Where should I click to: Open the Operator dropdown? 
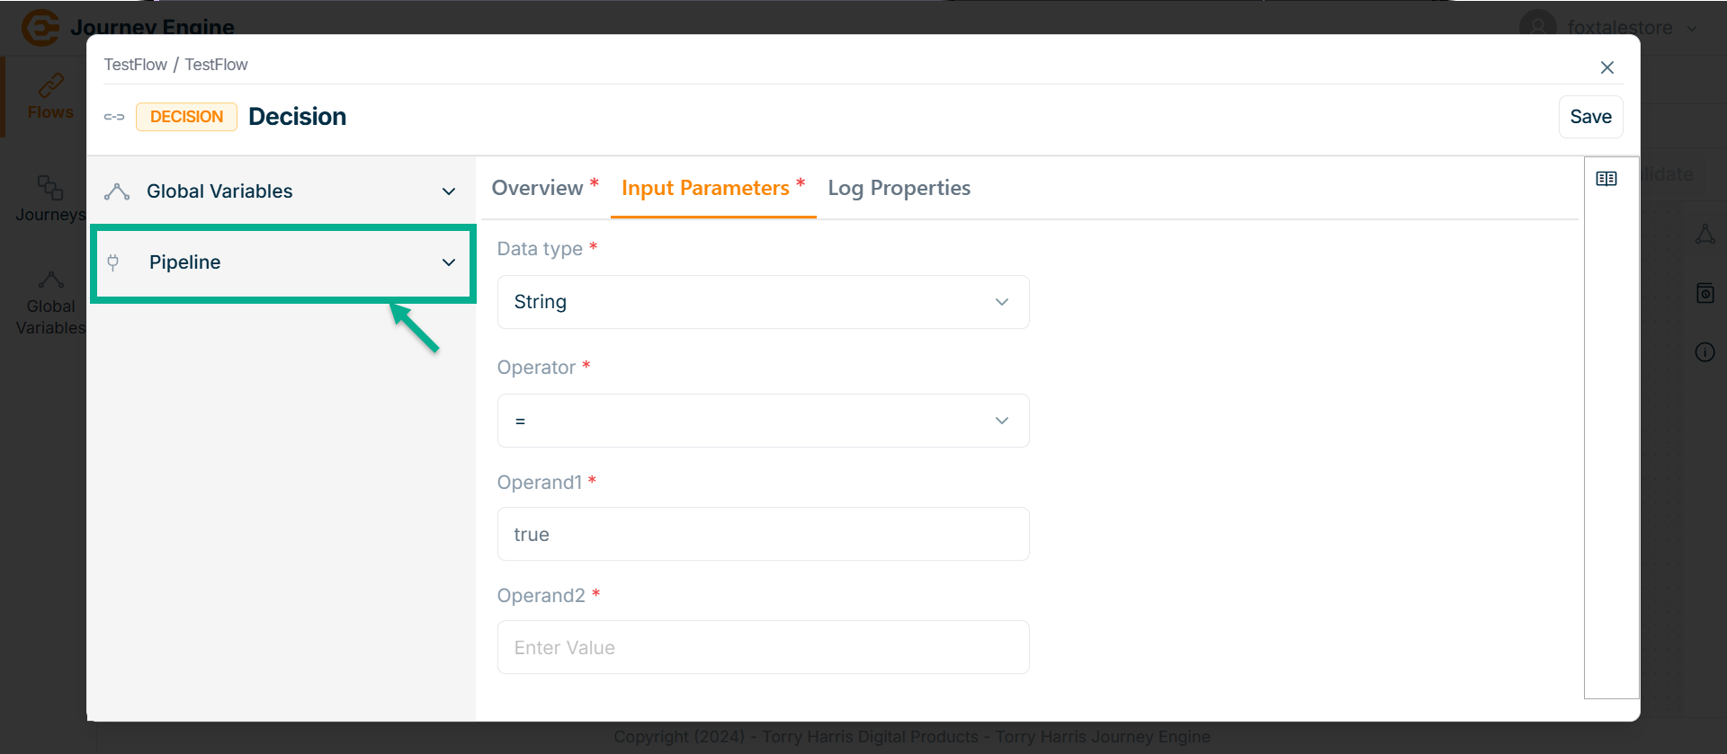click(x=763, y=421)
